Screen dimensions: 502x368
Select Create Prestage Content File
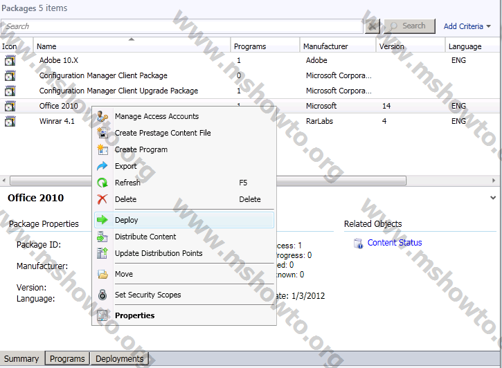184,133
